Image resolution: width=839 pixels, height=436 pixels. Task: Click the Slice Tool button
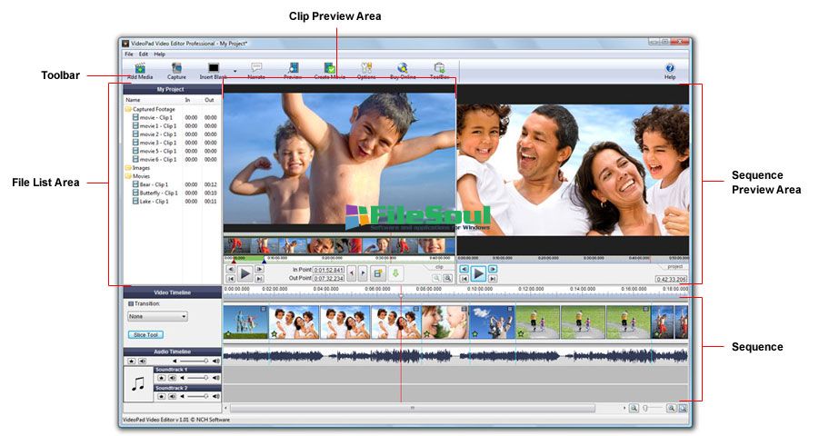coord(146,334)
